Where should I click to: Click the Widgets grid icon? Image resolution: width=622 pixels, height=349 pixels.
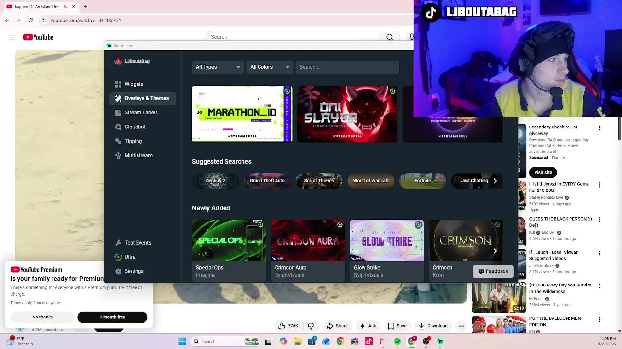pos(118,84)
